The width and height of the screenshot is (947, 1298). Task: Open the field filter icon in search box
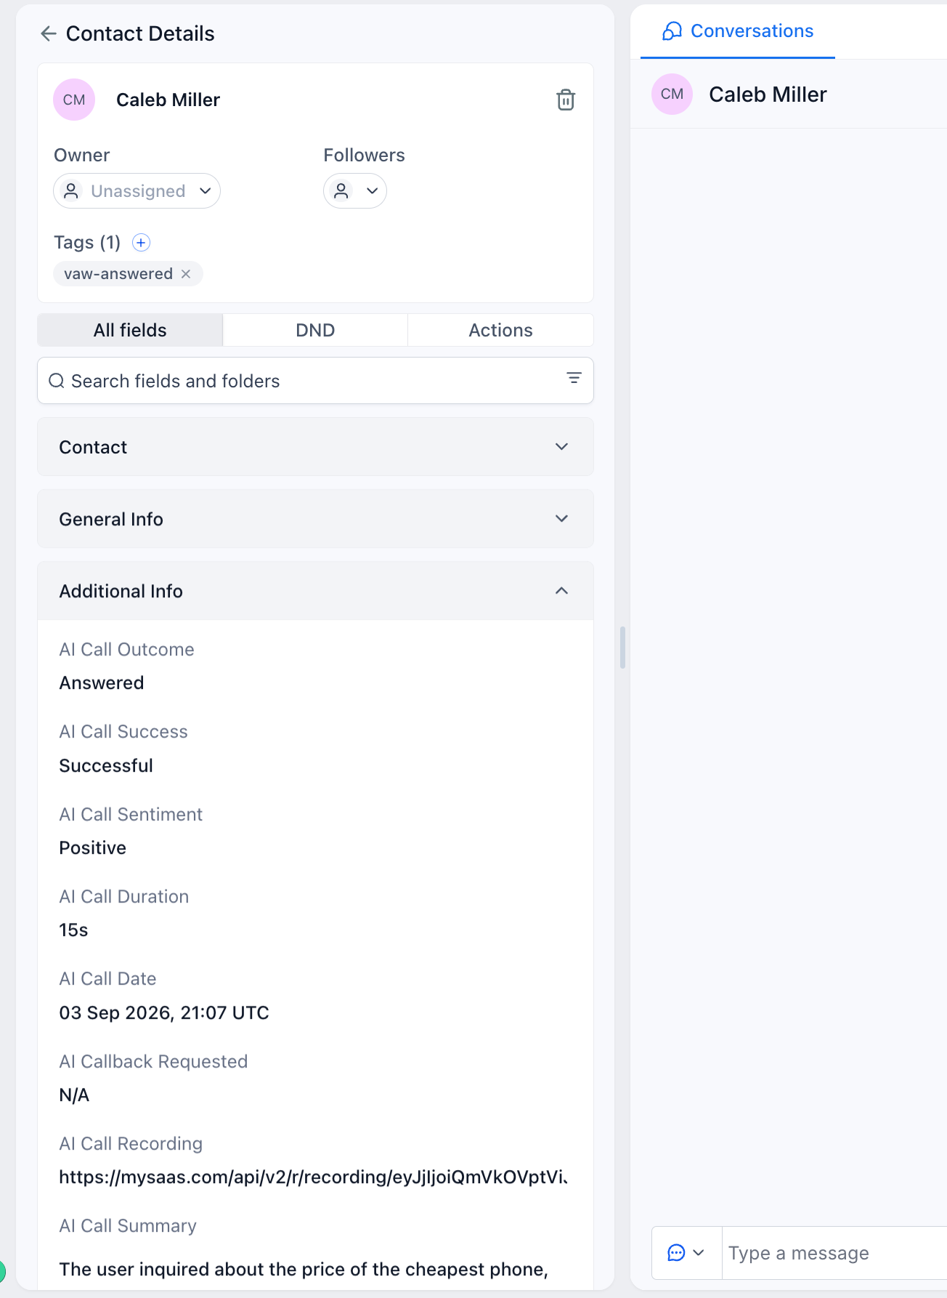pos(574,378)
